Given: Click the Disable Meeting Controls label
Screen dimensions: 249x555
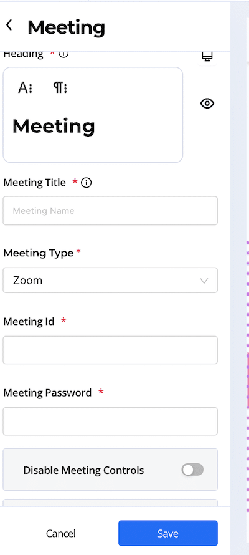Looking at the screenshot, I should (x=83, y=470).
